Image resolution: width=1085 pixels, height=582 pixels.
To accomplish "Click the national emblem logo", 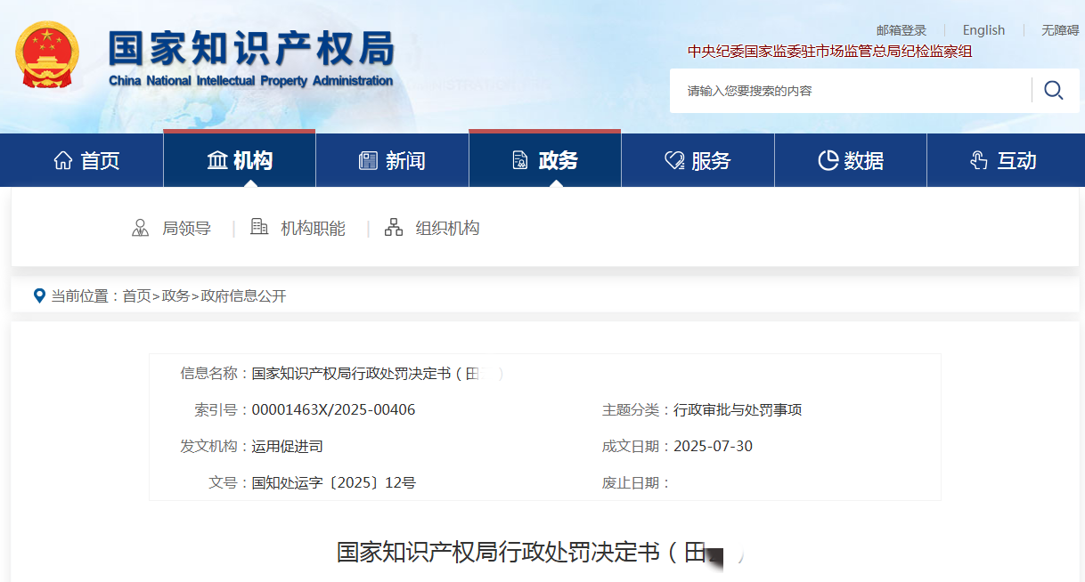I will [47, 54].
